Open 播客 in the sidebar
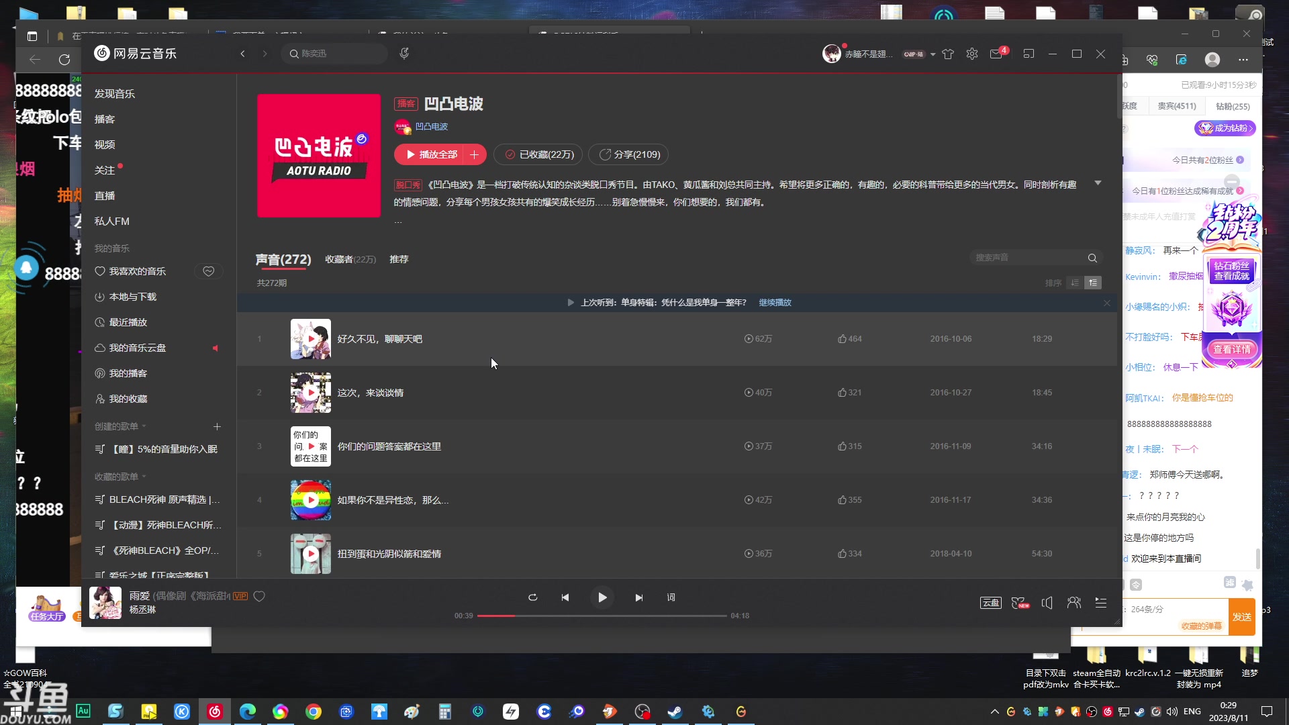The height and width of the screenshot is (725, 1289). pos(105,119)
